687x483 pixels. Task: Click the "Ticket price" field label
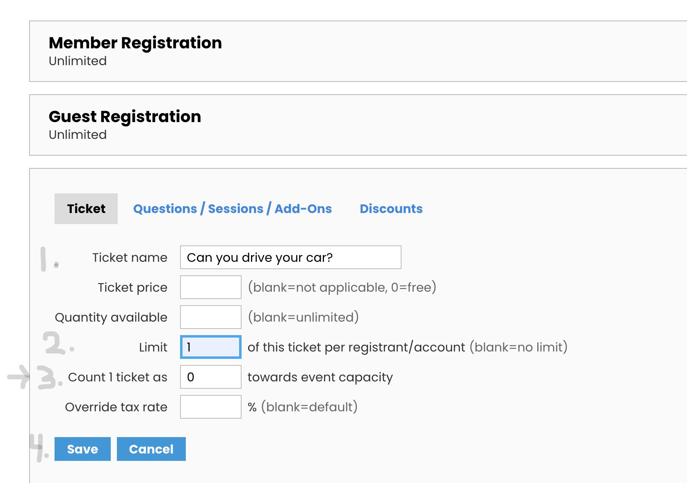point(132,287)
